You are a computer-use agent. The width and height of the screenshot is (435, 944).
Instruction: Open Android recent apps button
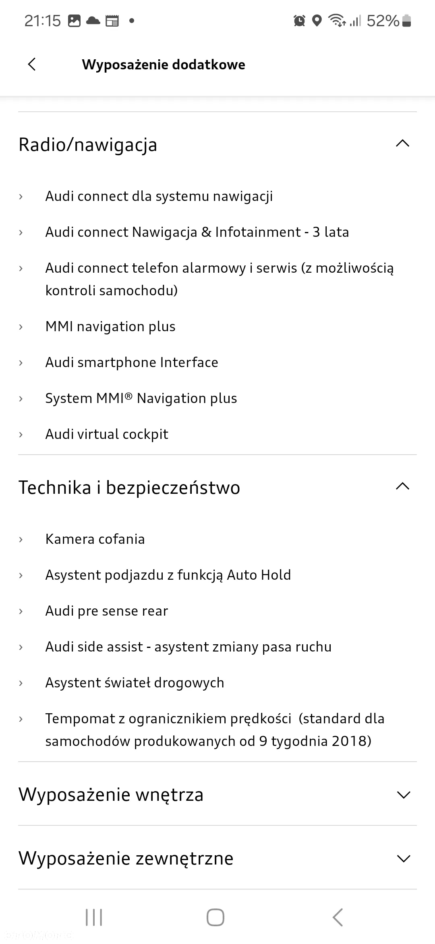pyautogui.click(x=94, y=917)
